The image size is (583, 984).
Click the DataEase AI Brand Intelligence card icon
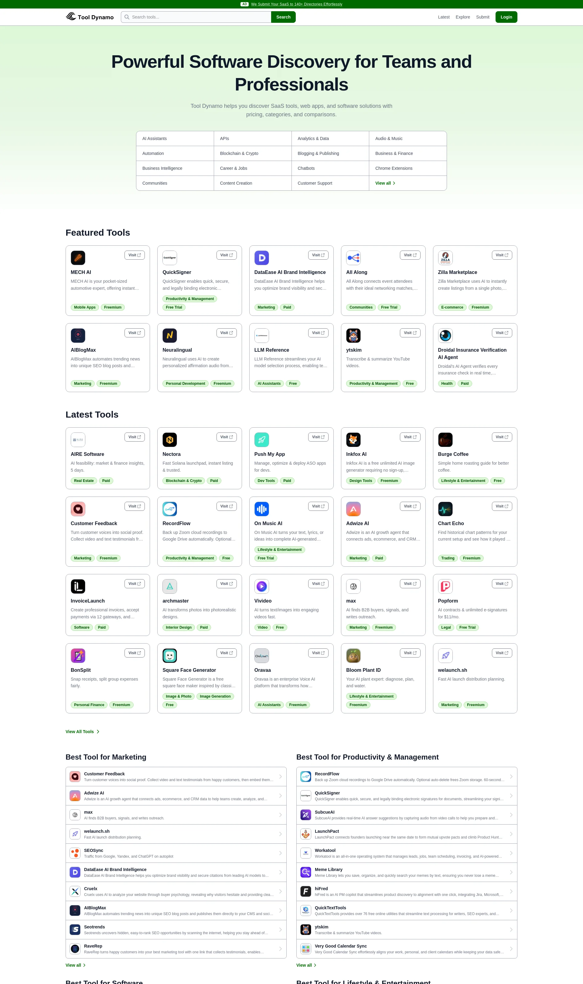pyautogui.click(x=262, y=258)
